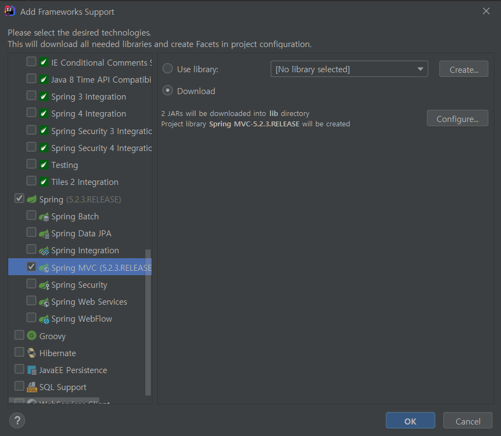501x436 pixels.
Task: Select the Spring 4 Integration row
Action: click(80, 114)
